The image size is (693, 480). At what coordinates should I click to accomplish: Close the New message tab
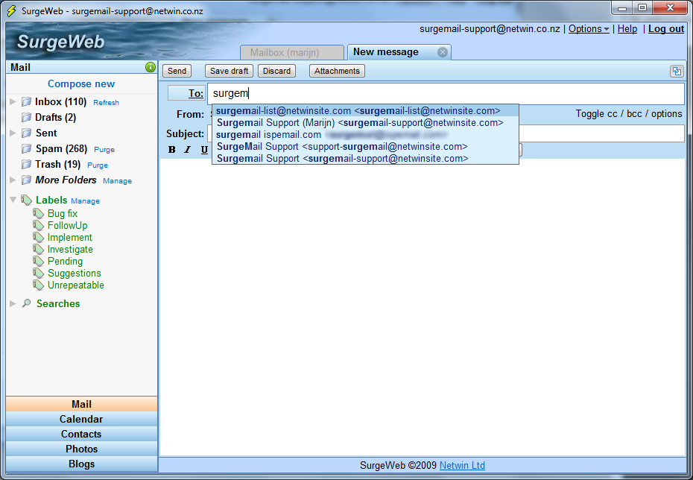coord(443,52)
